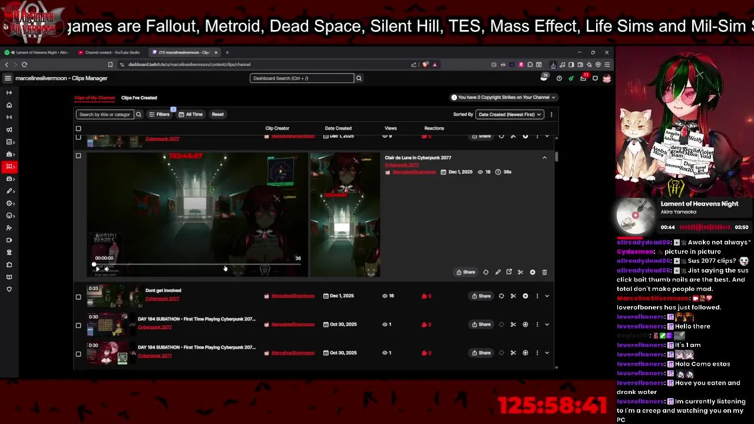
Task: Click MarcelineSilvermoon creator link on Dont get involved row
Action: [293, 296]
